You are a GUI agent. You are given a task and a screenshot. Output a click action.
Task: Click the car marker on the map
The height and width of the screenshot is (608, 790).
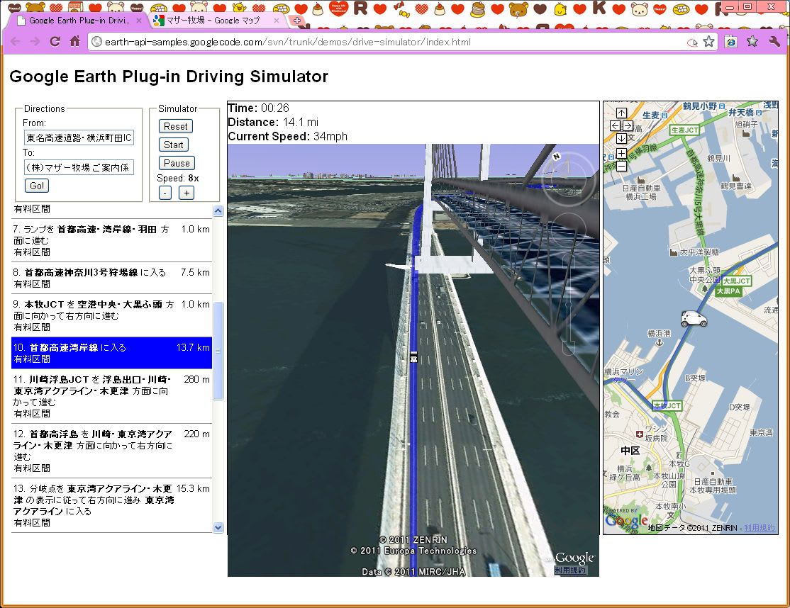pos(694,319)
